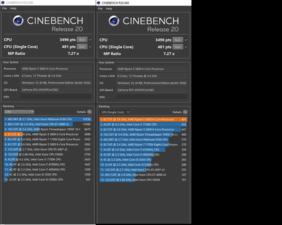Select Core i7-7700K row scoring 476
The height and width of the screenshot is (225, 282).
coord(143,125)
